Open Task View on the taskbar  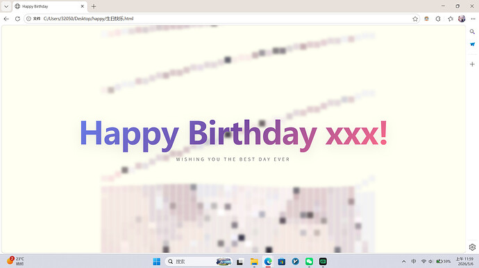click(x=239, y=261)
